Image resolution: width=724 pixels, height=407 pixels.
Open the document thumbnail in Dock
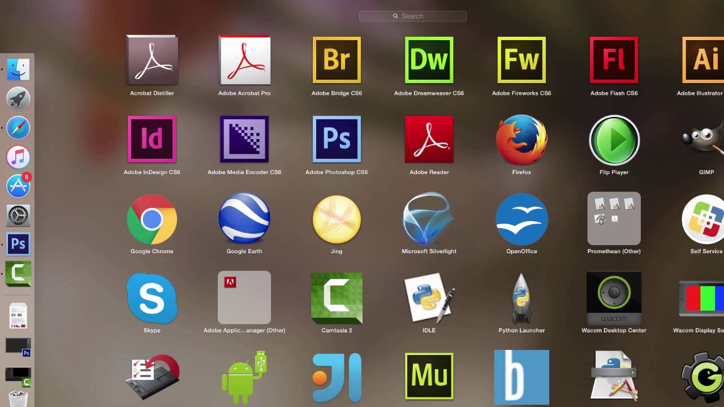[18, 316]
